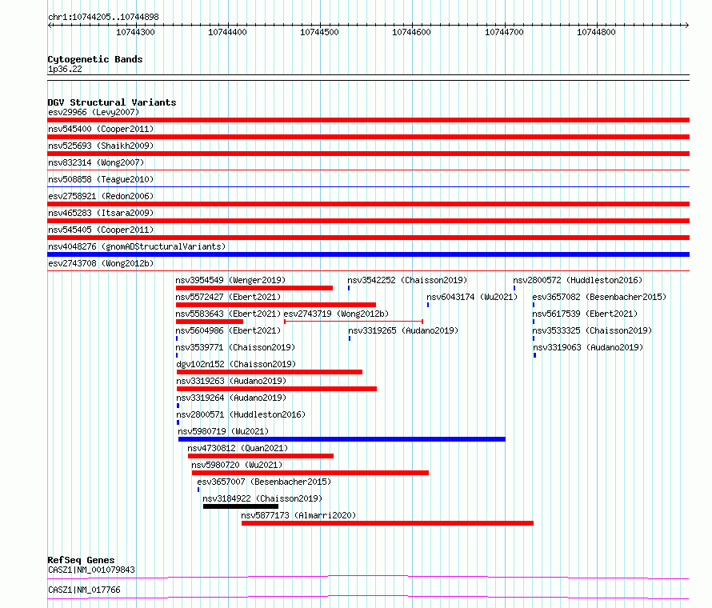This screenshot has width=712, height=608.
Task: Click the blue bar of nsv5980719 (Wu2021)
Action: (x=342, y=439)
